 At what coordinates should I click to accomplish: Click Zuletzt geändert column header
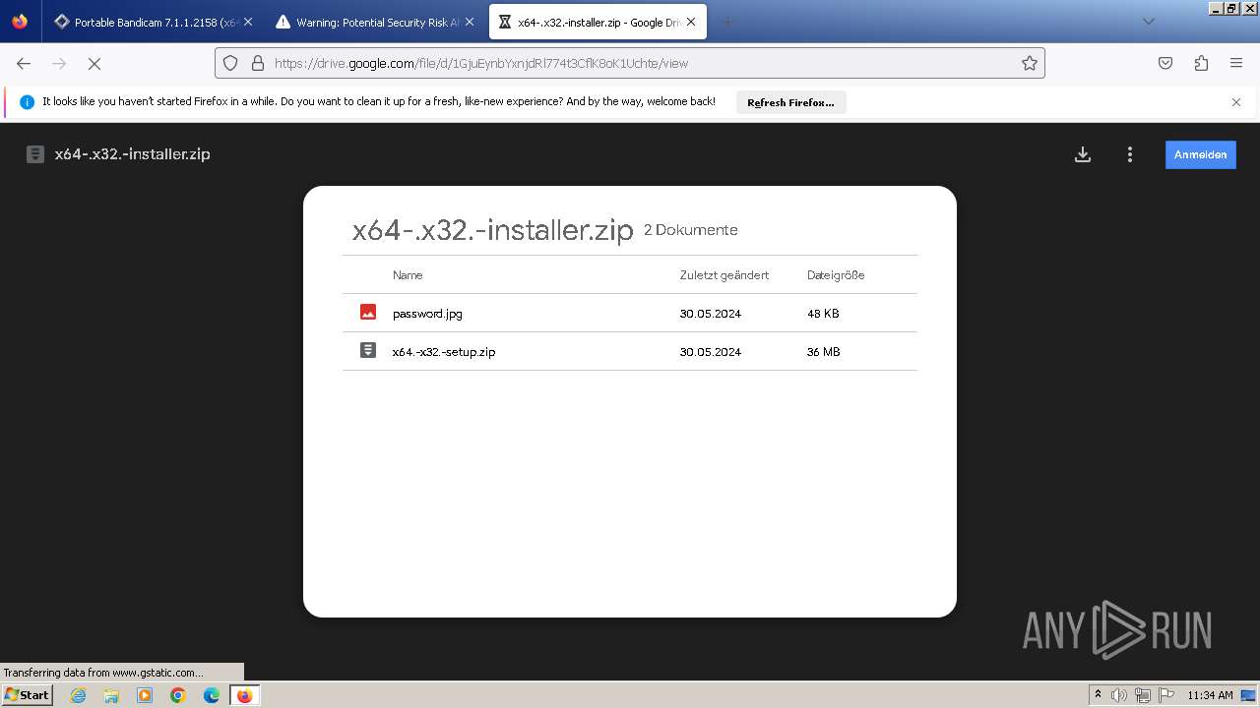(x=724, y=275)
